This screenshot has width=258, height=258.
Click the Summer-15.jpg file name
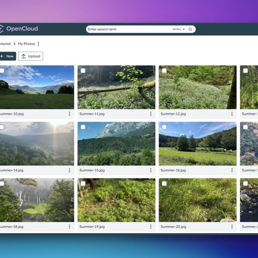[x=92, y=170]
